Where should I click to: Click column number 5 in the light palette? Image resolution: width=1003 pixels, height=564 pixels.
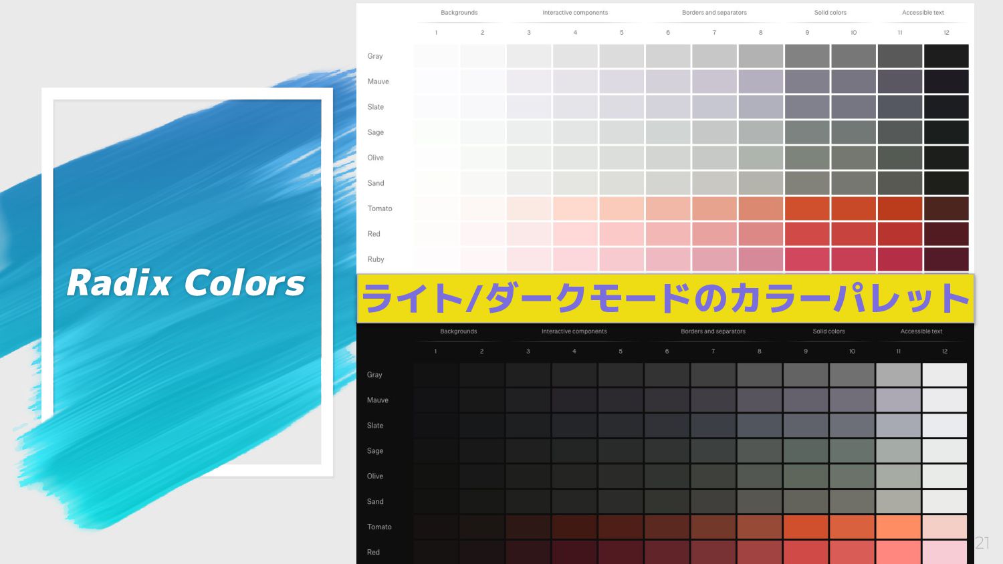(621, 33)
